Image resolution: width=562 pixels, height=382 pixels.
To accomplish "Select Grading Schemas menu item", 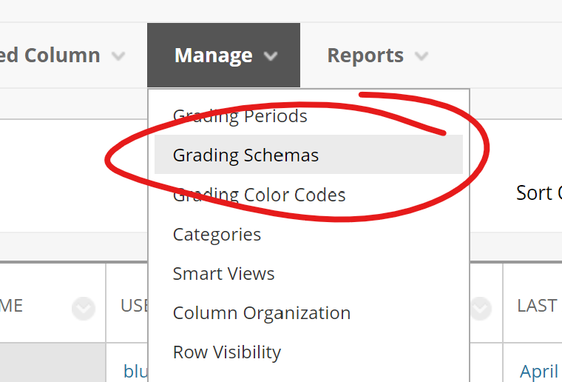I will [x=308, y=155].
